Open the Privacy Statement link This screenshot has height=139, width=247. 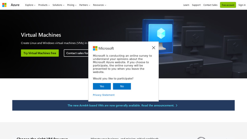pyautogui.click(x=104, y=95)
